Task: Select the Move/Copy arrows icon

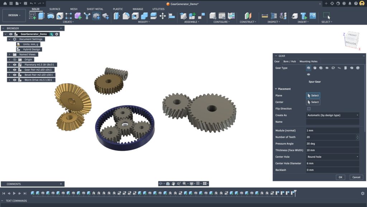Action: click(x=162, y=16)
